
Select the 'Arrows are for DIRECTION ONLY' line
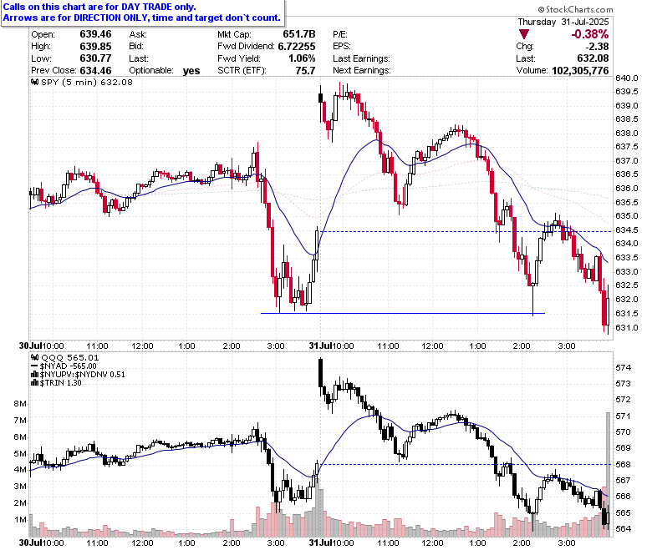142,18
